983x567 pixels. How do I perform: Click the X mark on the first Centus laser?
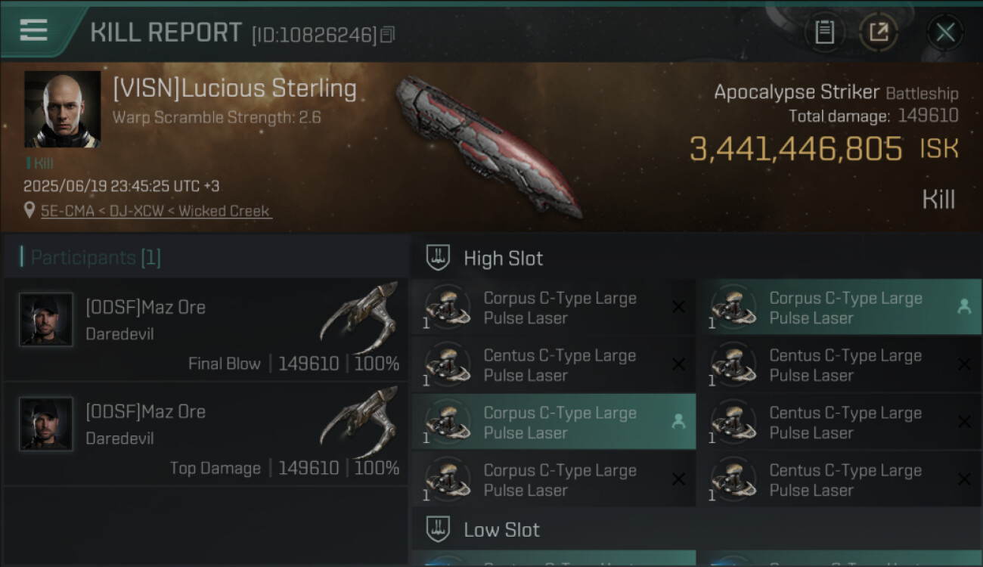click(x=678, y=364)
